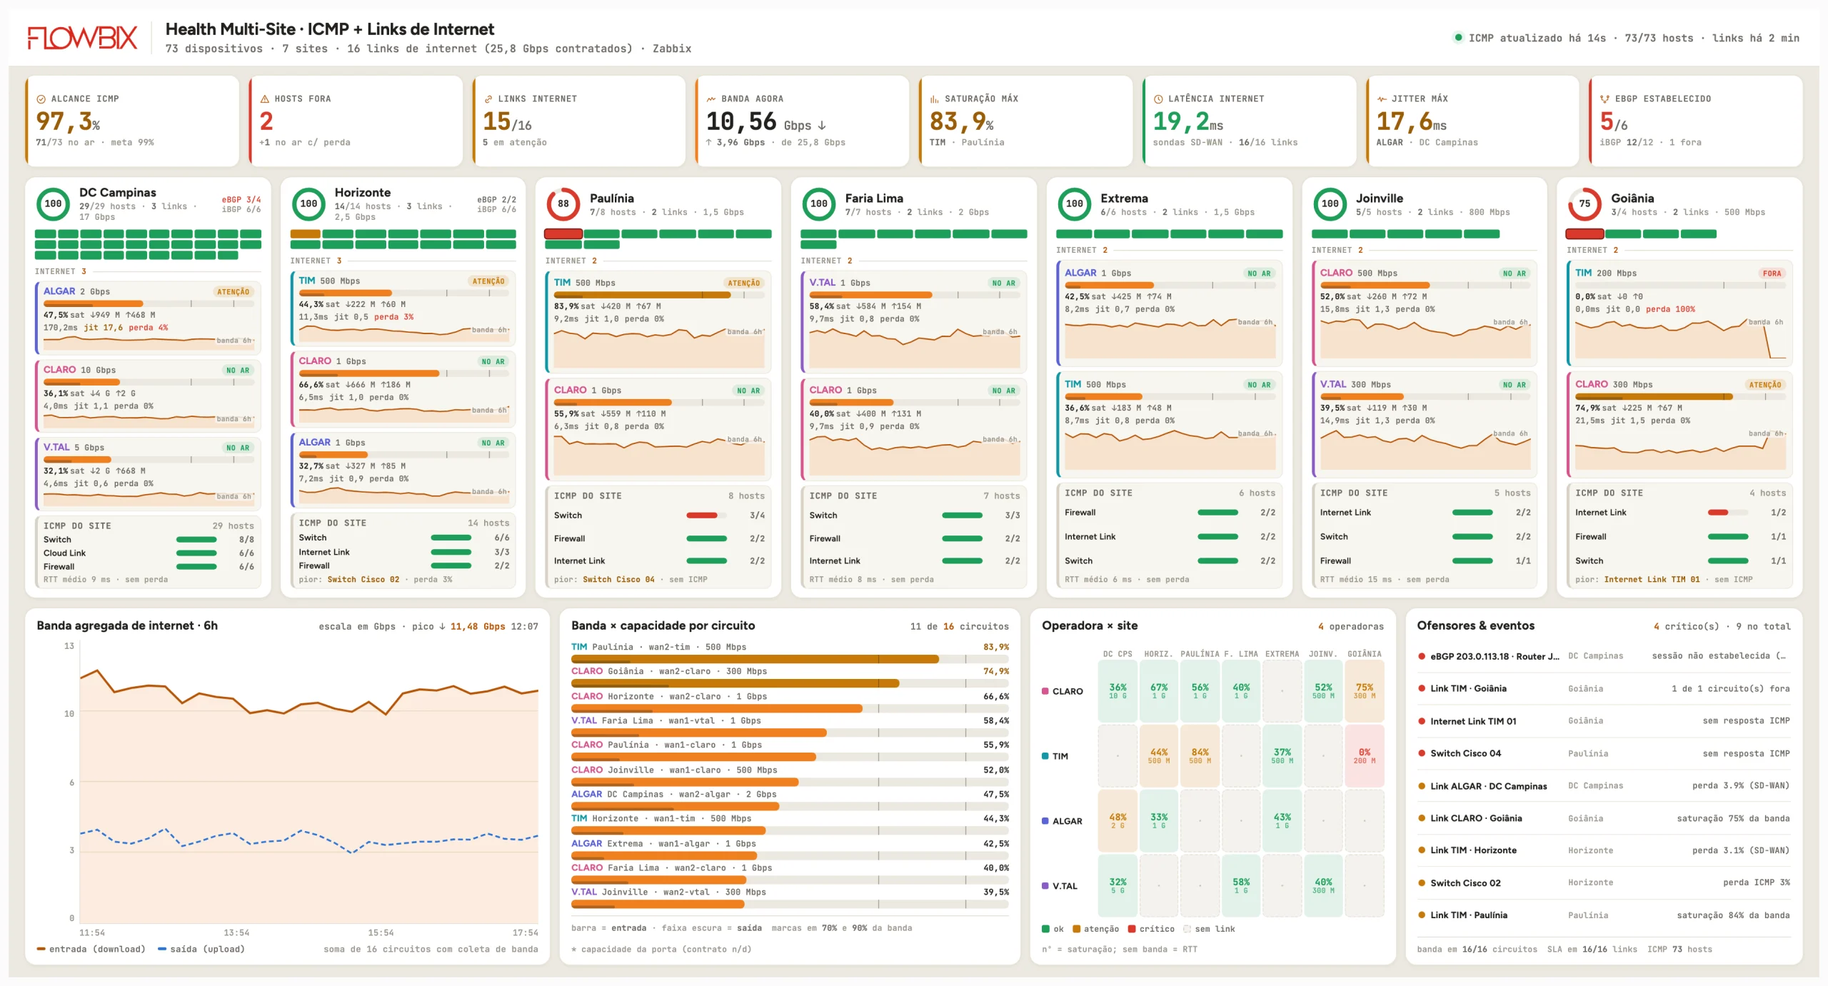Select the eBGP 203.0.113.18 event row
Image resolution: width=1828 pixels, height=986 pixels.
[x=1604, y=656]
